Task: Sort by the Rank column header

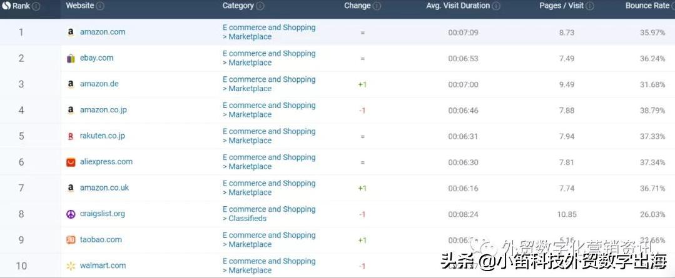Action: click(21, 6)
